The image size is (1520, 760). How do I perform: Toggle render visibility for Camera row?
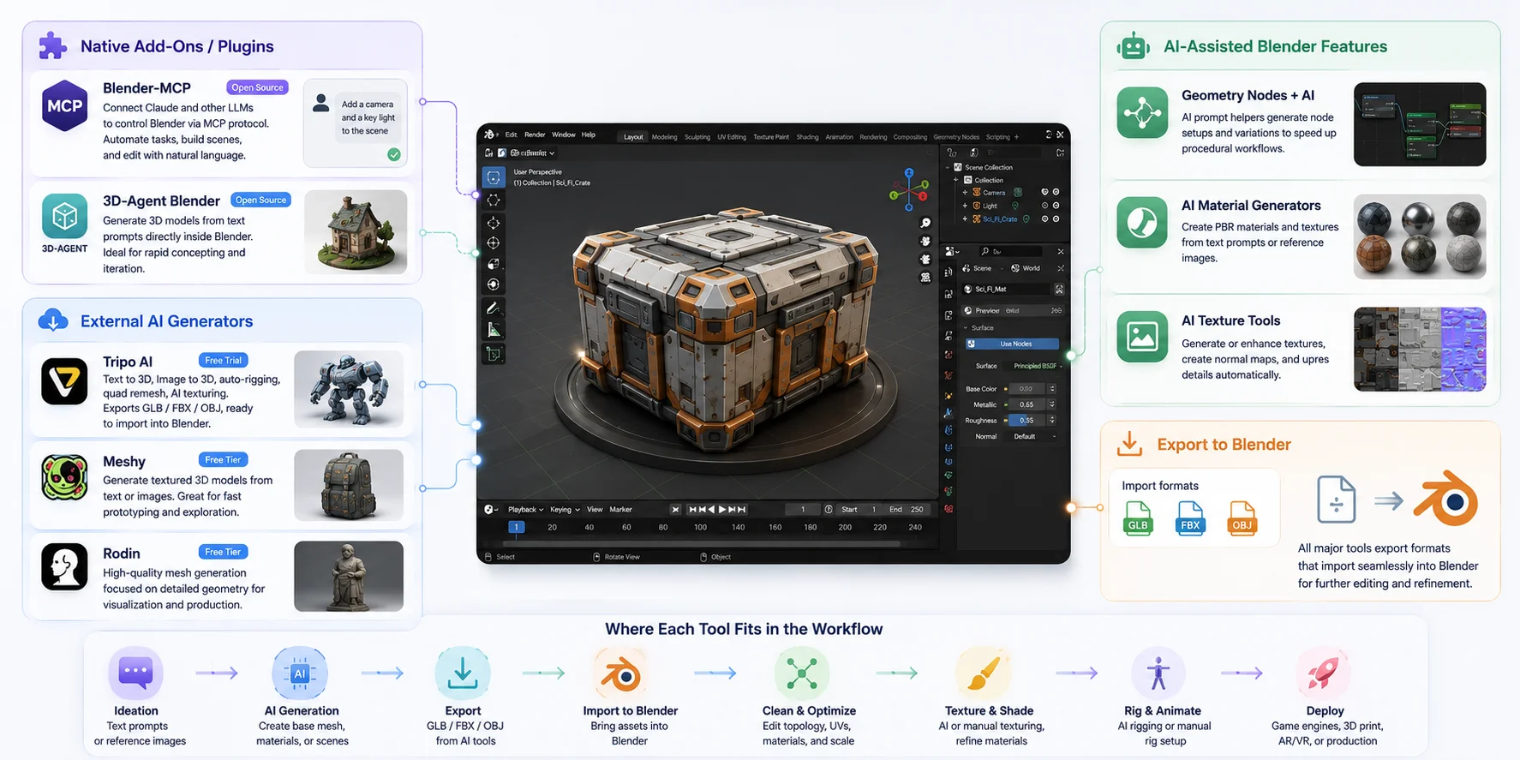(x=1056, y=192)
